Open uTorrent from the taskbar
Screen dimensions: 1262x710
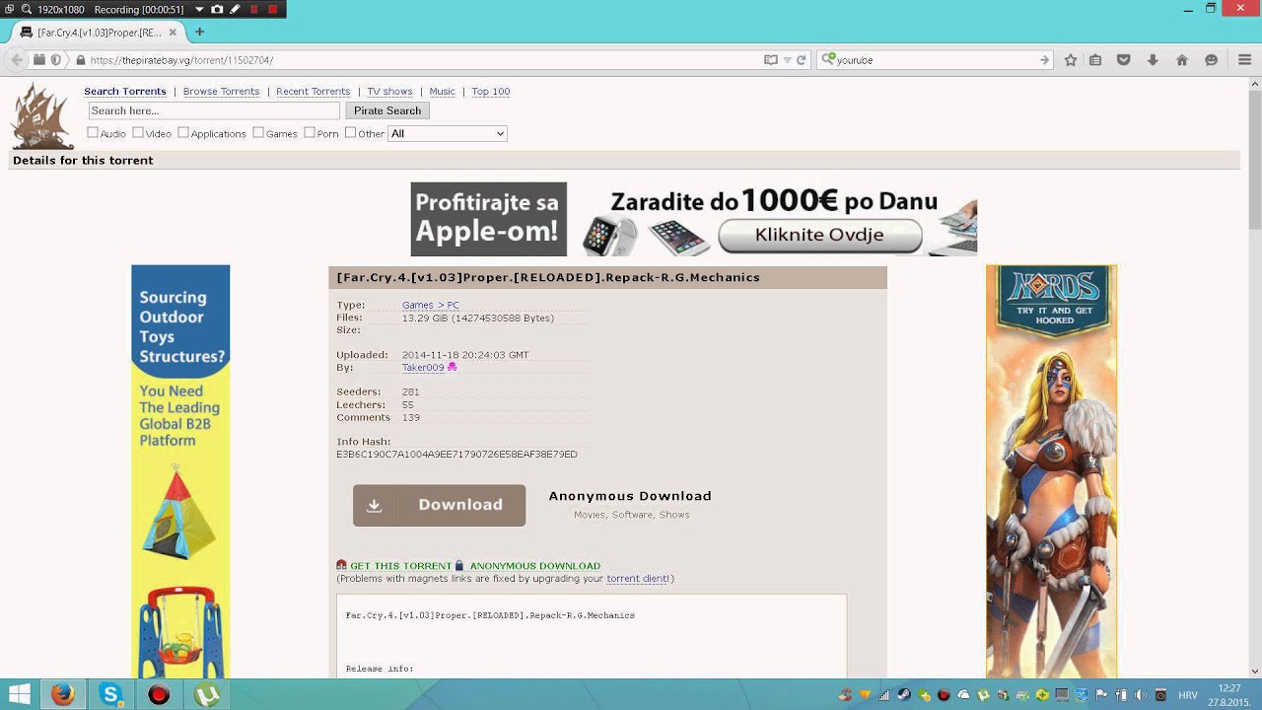pyautogui.click(x=207, y=694)
